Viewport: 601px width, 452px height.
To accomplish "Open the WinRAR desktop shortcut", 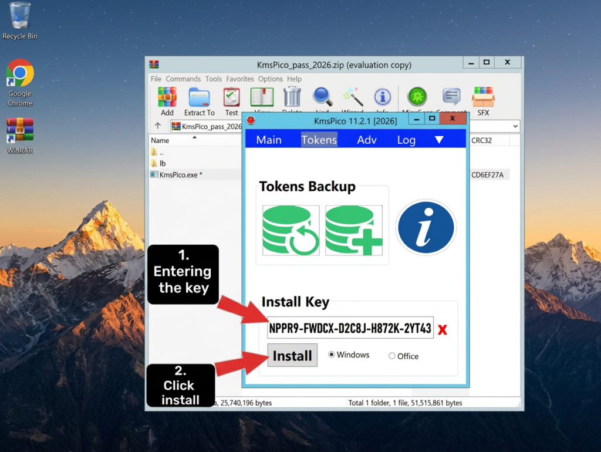I will point(19,136).
